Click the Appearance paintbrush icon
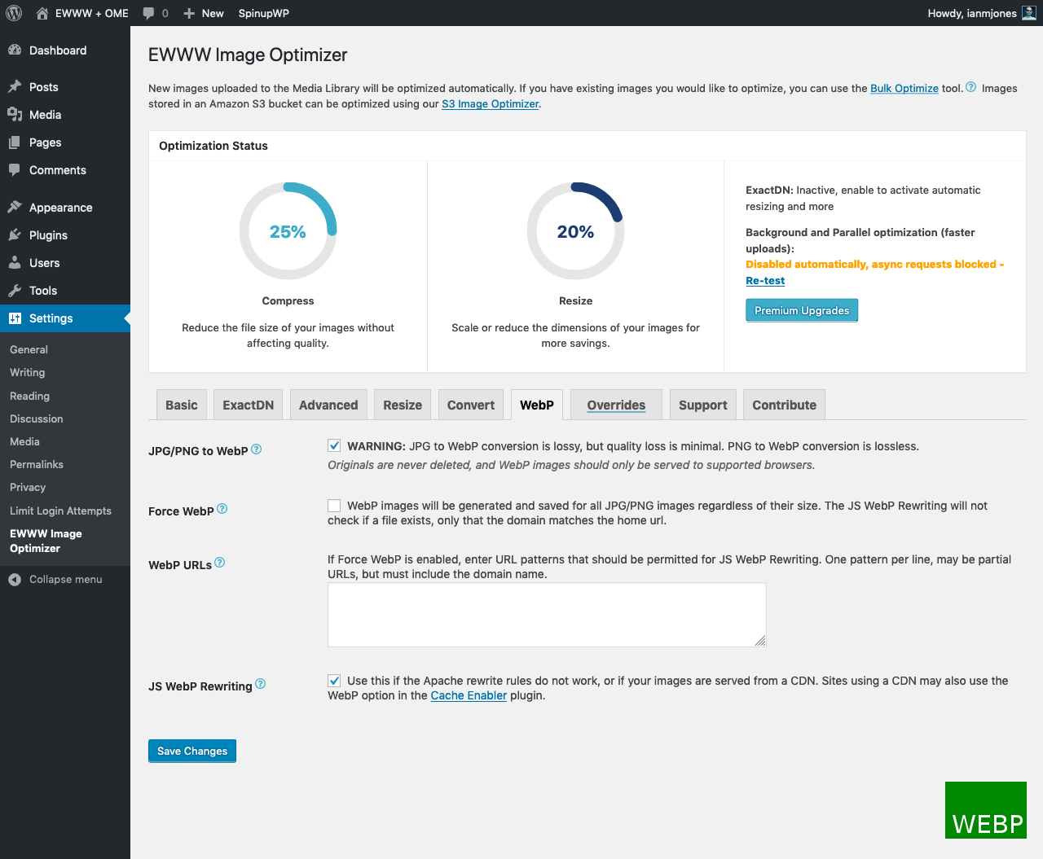The image size is (1043, 859). (15, 207)
